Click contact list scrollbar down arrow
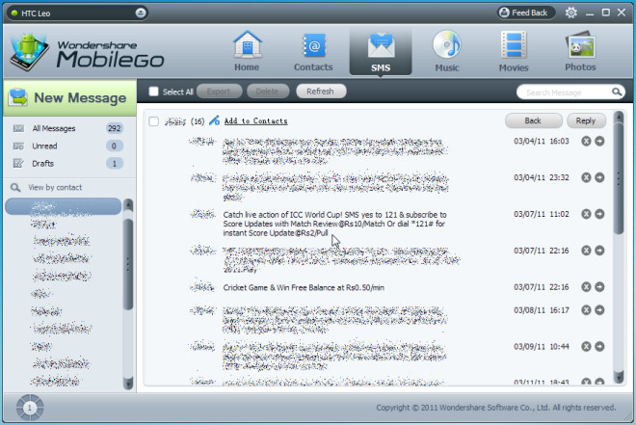 click(x=128, y=383)
